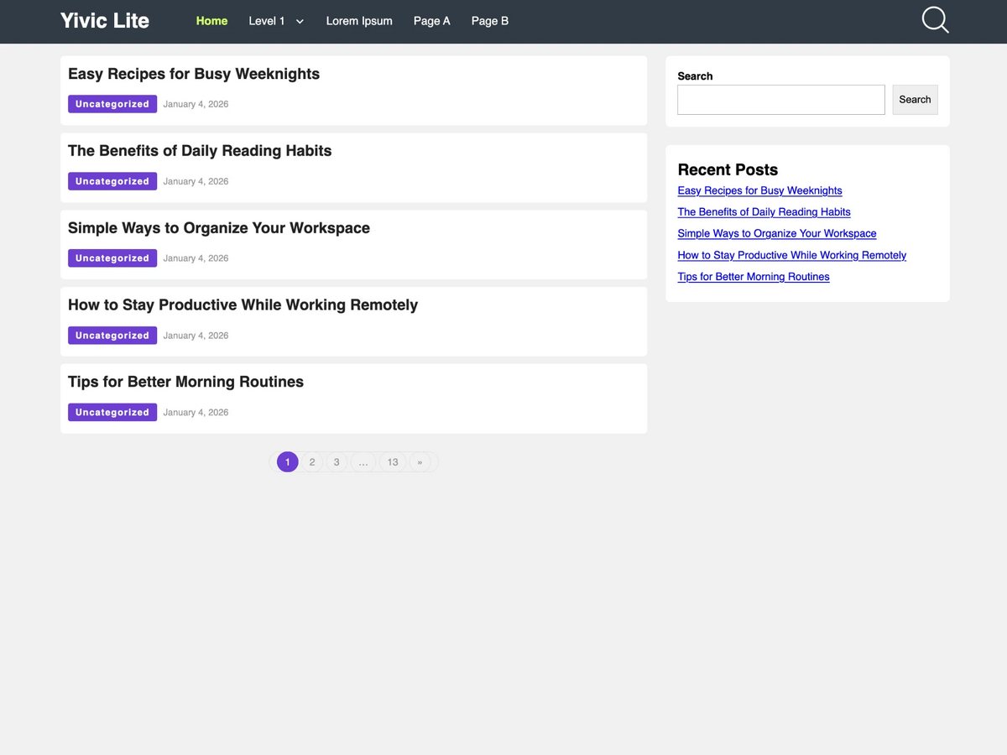Click the Search label above the field
This screenshot has height=755, width=1007.
tap(695, 76)
